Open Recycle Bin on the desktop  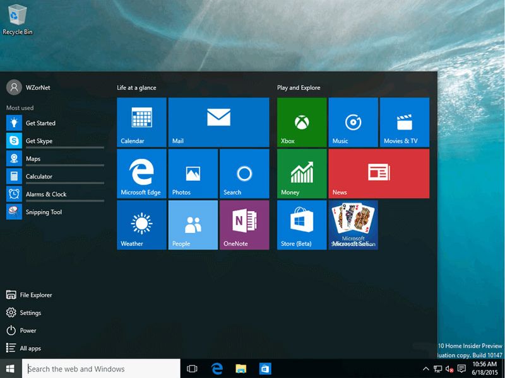(x=18, y=16)
